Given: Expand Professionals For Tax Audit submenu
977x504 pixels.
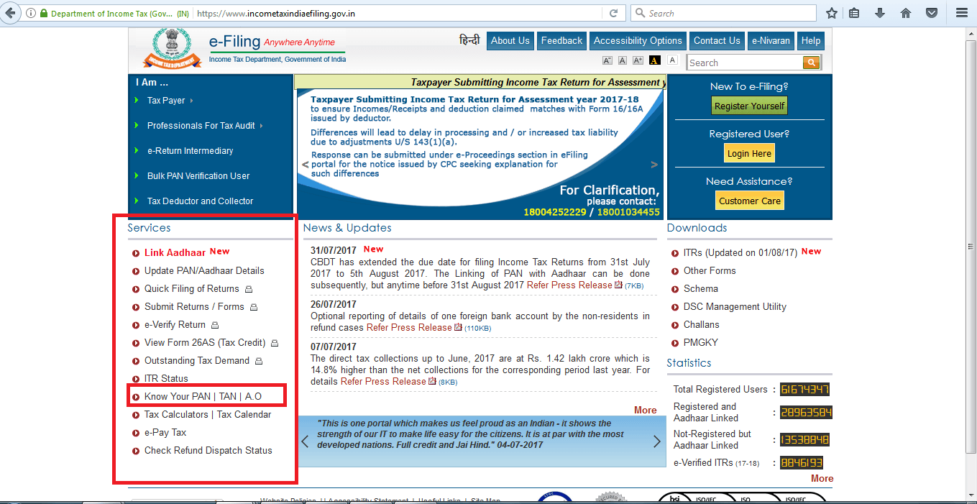Looking at the screenshot, I should click(201, 126).
